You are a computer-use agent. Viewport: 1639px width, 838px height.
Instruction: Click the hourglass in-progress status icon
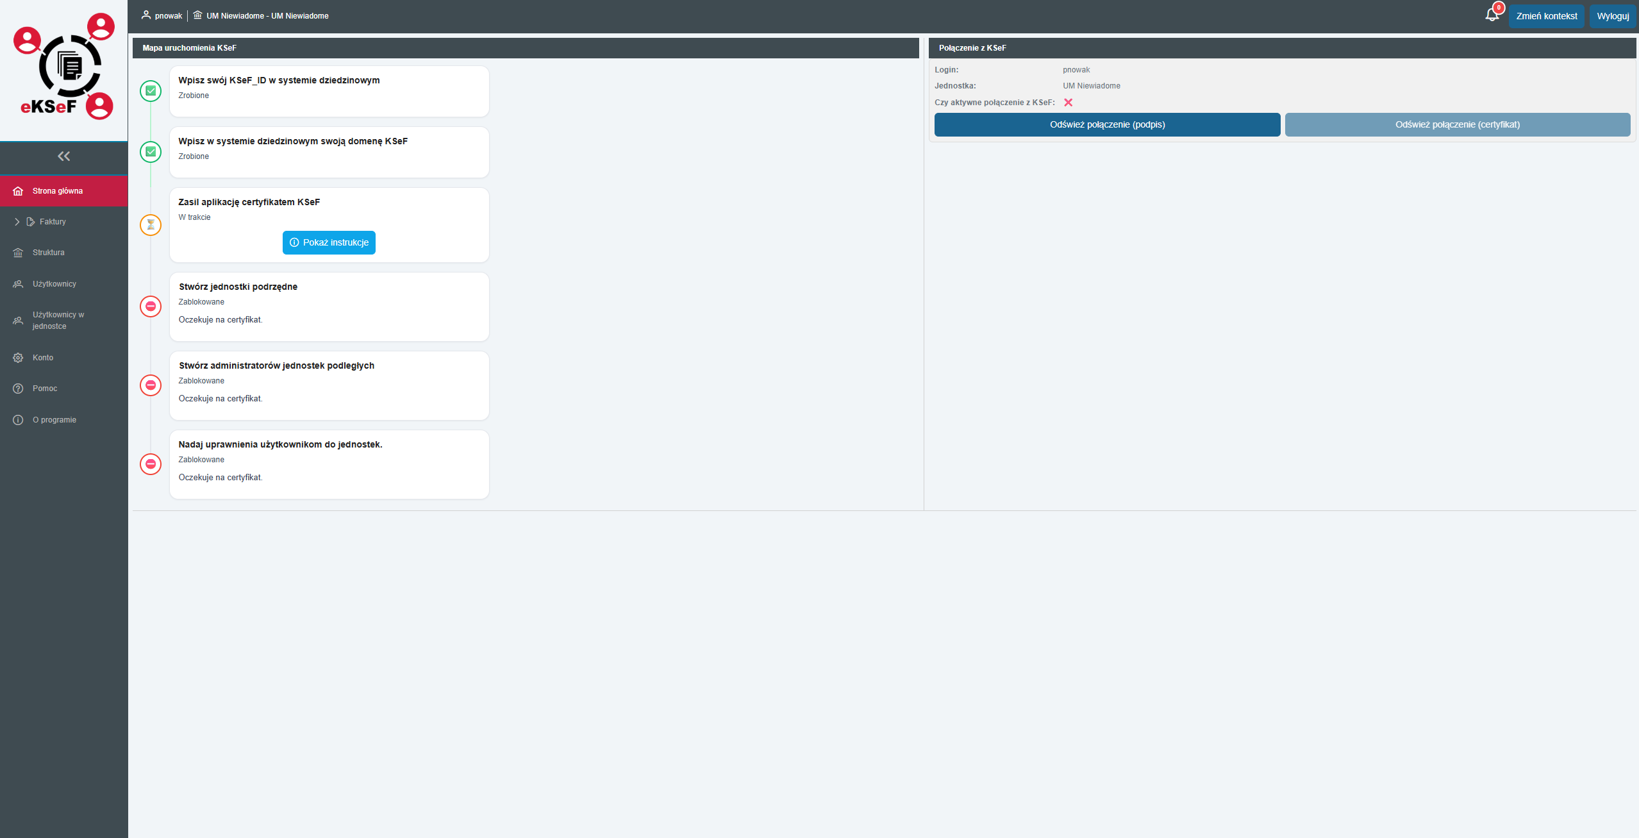(151, 224)
